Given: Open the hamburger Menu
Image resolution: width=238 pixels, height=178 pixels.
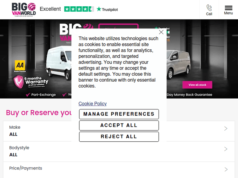Looking at the screenshot, I should tap(228, 9).
